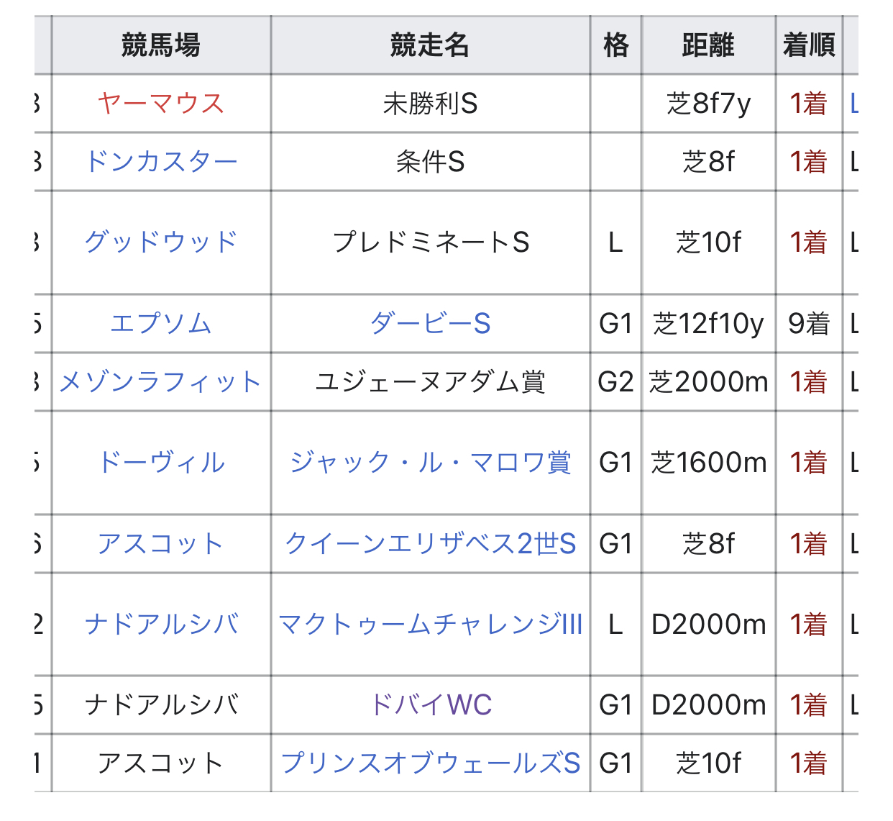Click the 競走名 column header
The height and width of the screenshot is (821, 893).
point(430,45)
